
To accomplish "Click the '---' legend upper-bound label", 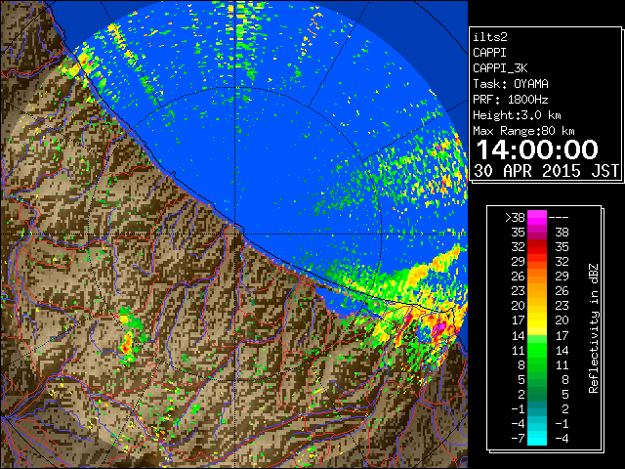I will (559, 218).
